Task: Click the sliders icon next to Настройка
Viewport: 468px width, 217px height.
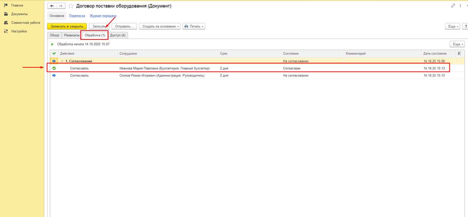Action: tap(6, 31)
